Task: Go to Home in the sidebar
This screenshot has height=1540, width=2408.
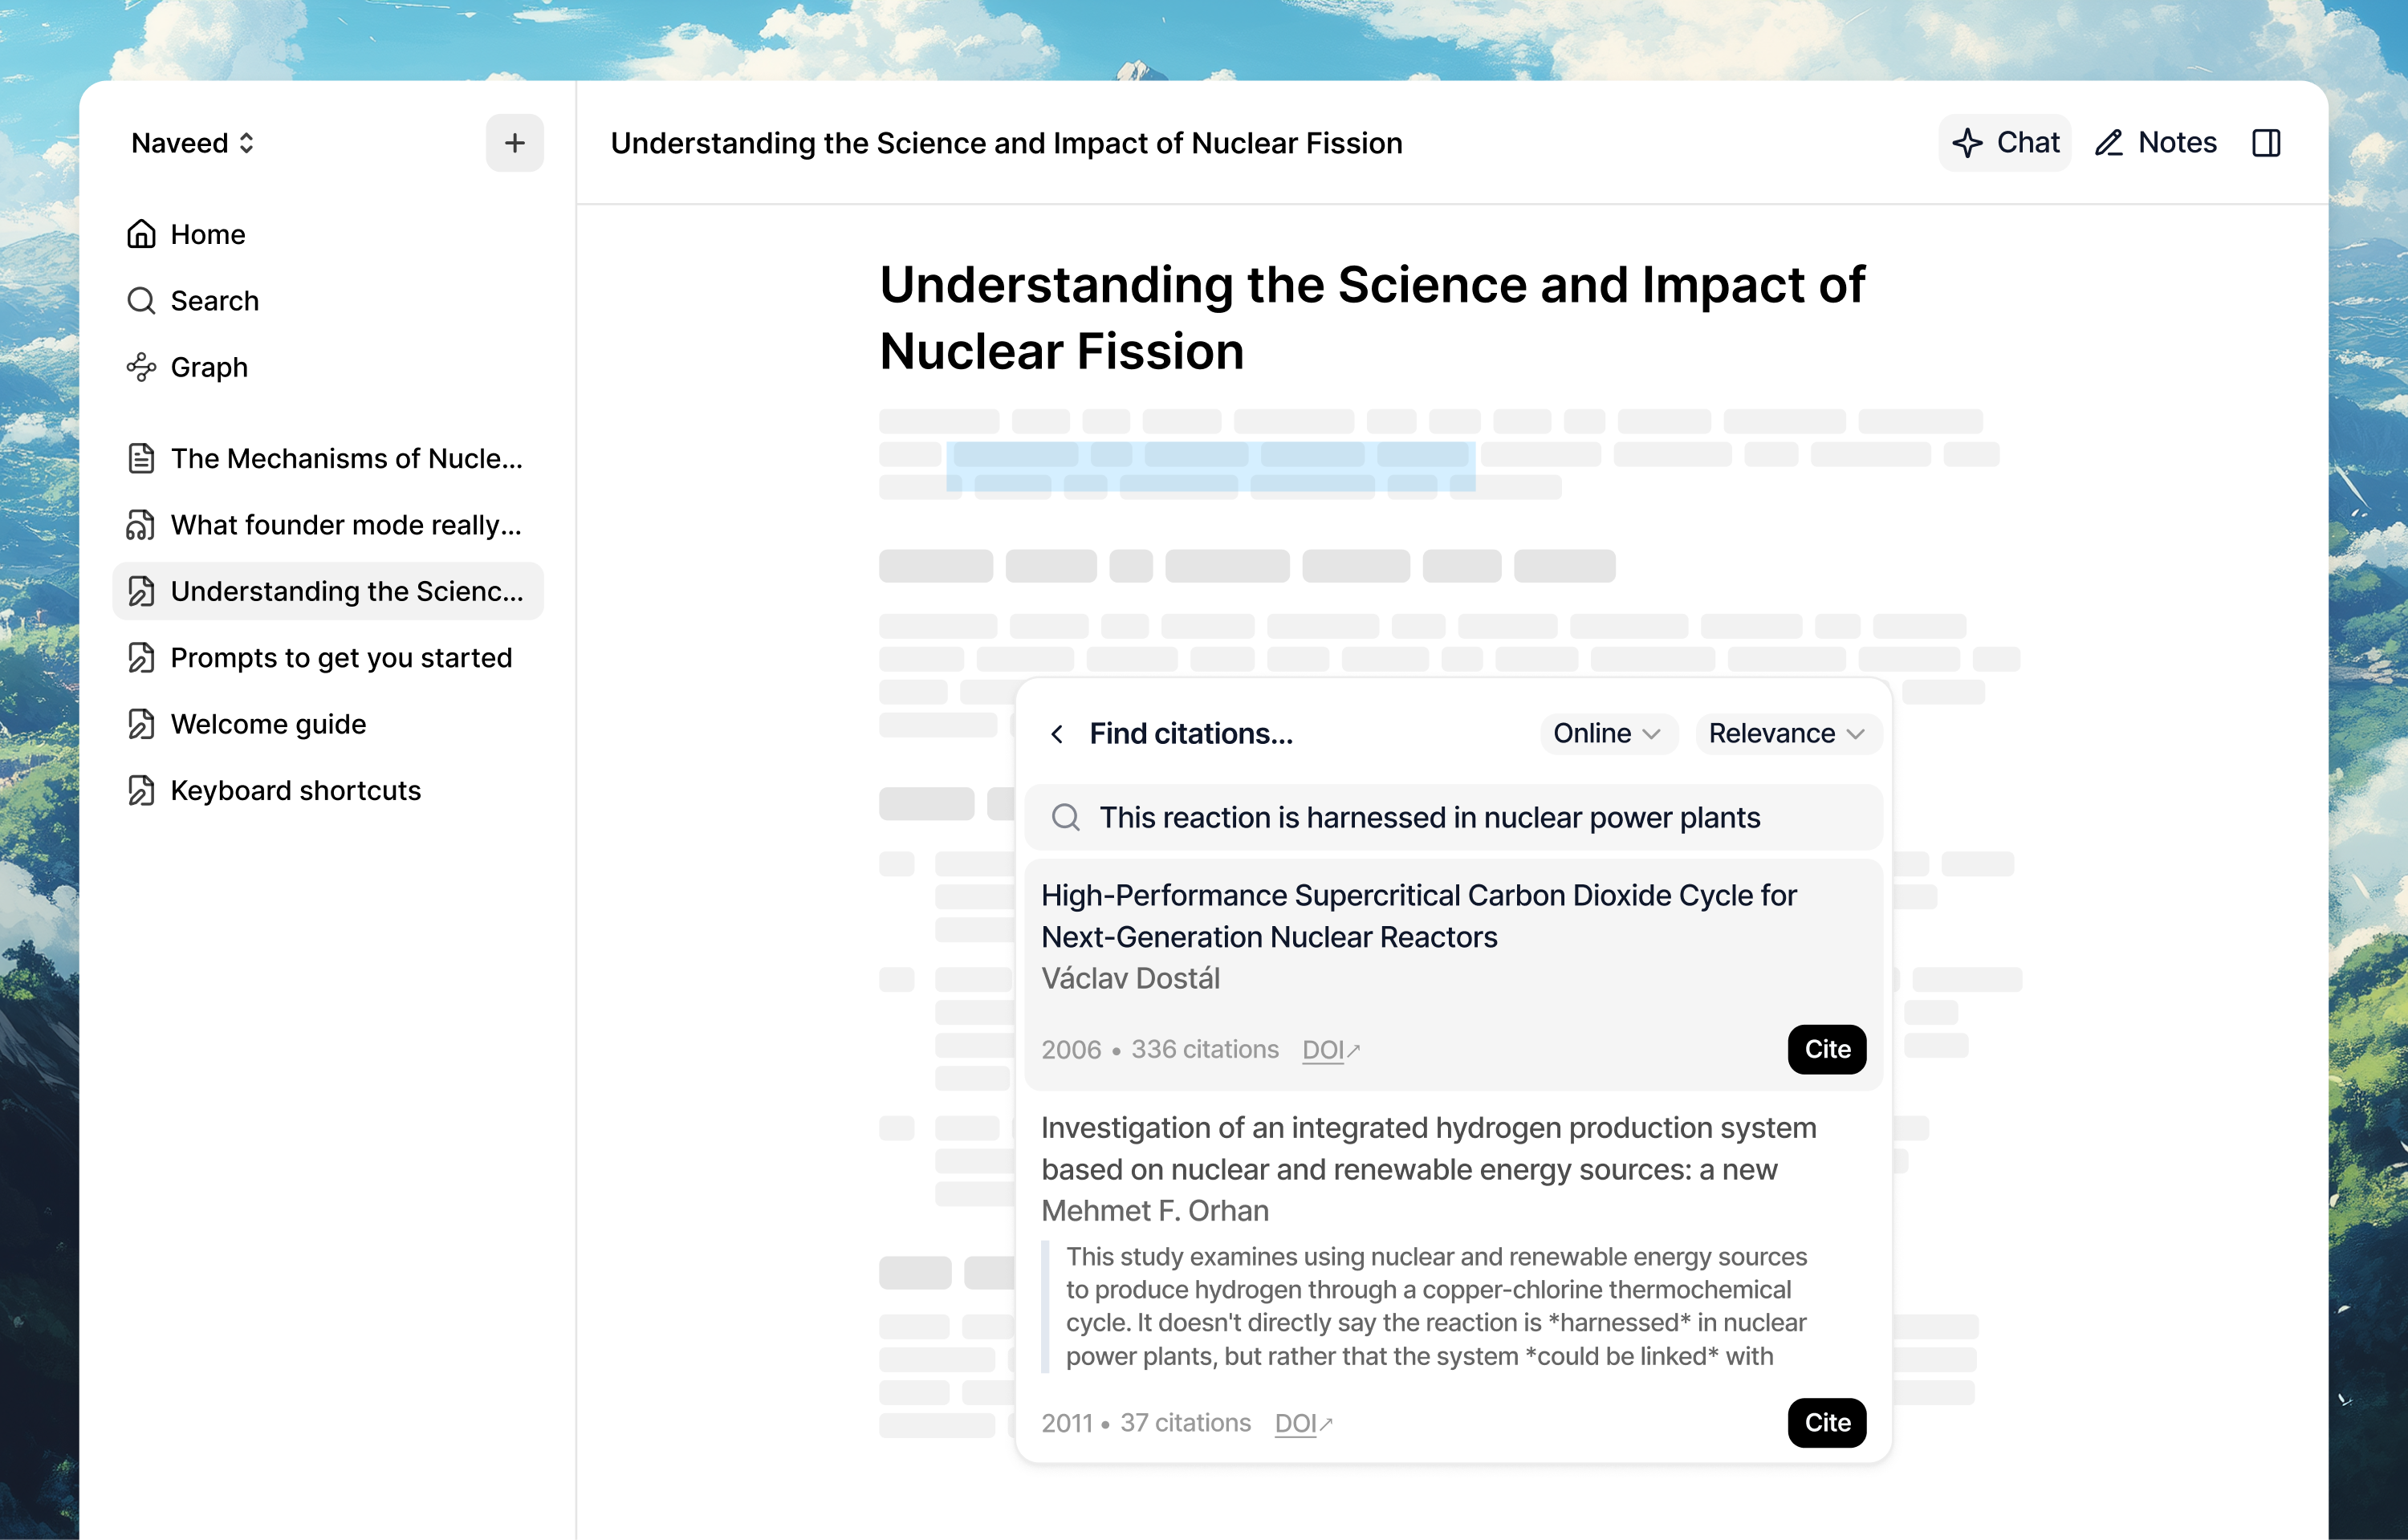Action: (207, 234)
